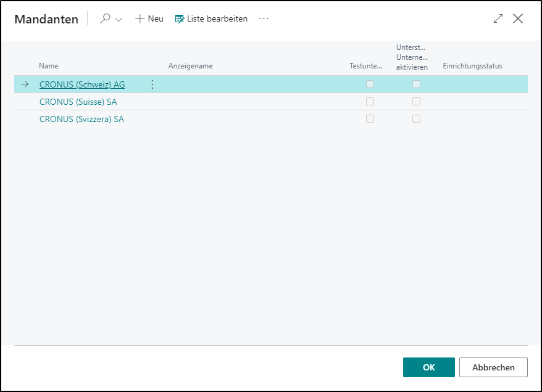This screenshot has height=392, width=542.
Task: Select CRONUS (Svizzera) SA company
Action: click(81, 119)
